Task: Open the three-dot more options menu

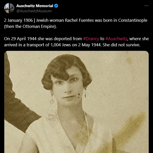Action: 146,6
